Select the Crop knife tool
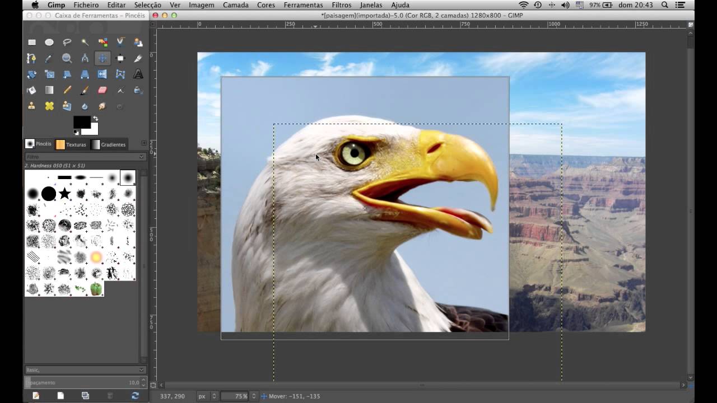 pyautogui.click(x=138, y=58)
